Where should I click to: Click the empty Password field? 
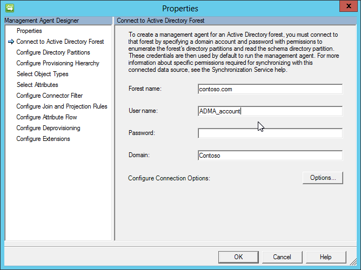pyautogui.click(x=270, y=133)
